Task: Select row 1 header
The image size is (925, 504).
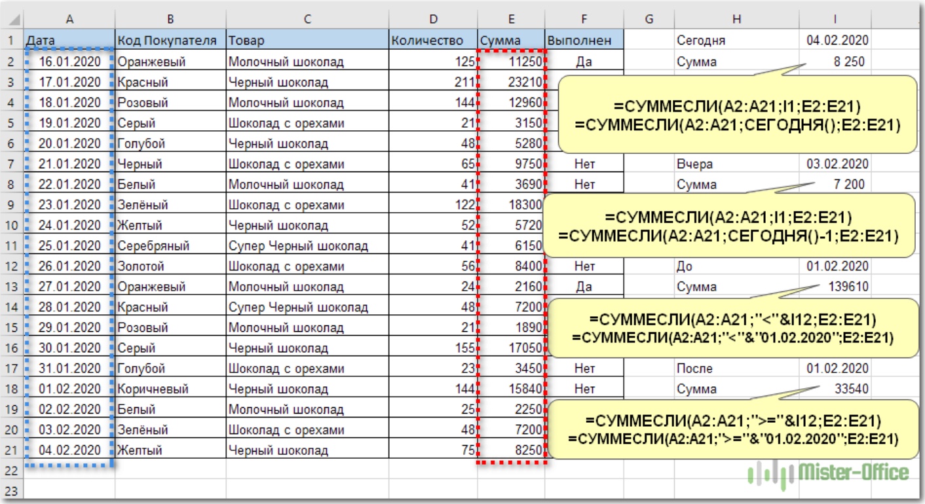Action: pyautogui.click(x=12, y=41)
